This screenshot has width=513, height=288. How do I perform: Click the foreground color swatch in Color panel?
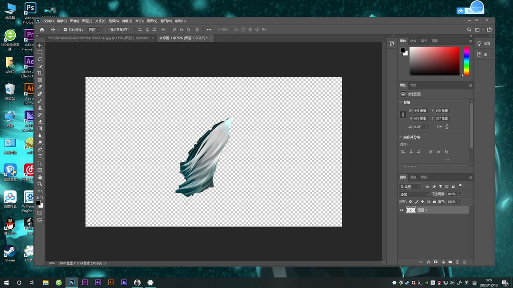pyautogui.click(x=402, y=50)
